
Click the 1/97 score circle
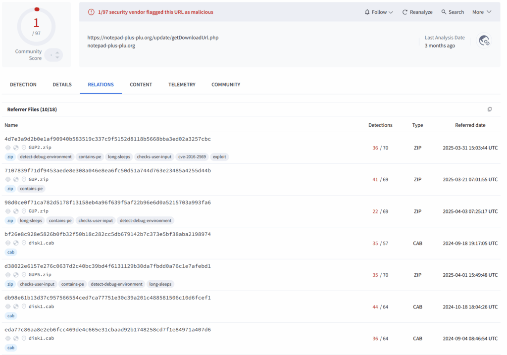click(36, 26)
